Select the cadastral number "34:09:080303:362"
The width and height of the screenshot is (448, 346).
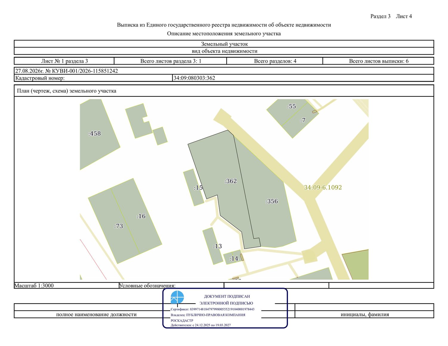click(194, 78)
